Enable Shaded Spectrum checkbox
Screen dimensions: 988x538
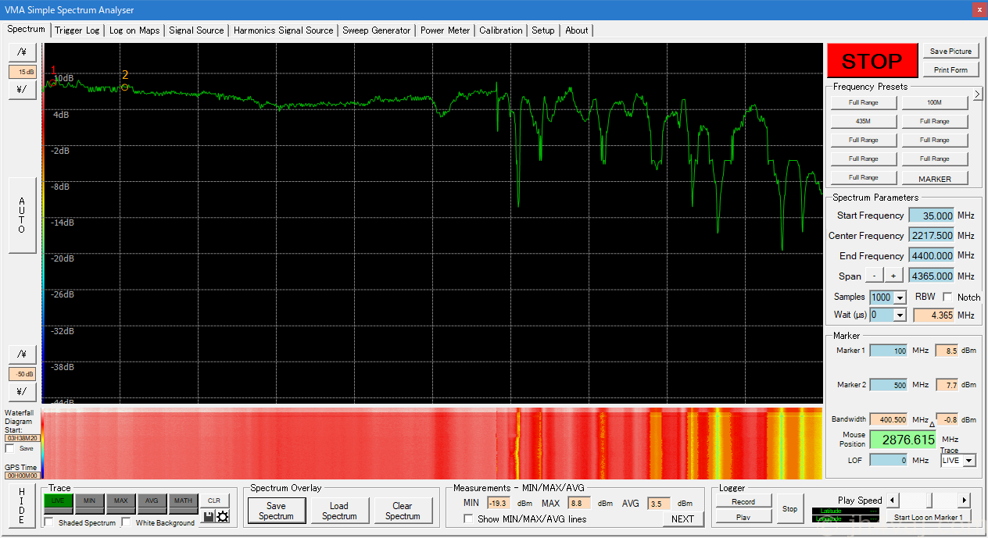click(49, 522)
